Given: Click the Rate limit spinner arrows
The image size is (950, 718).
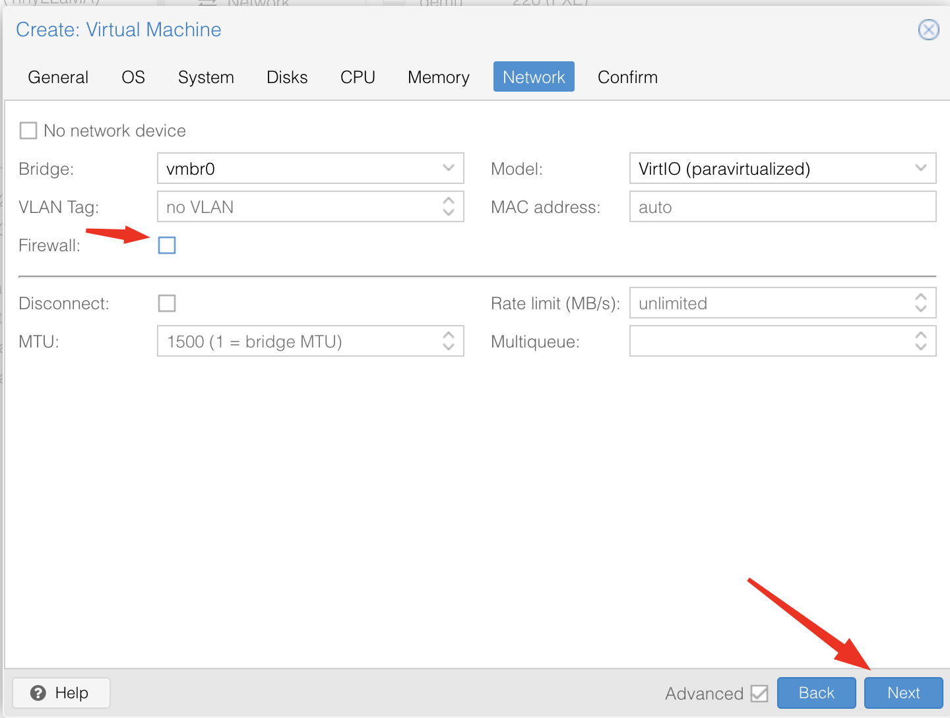Looking at the screenshot, I should click(921, 303).
